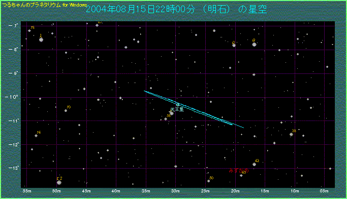
Task: Select the star labeled 42
Action: pos(254,165)
